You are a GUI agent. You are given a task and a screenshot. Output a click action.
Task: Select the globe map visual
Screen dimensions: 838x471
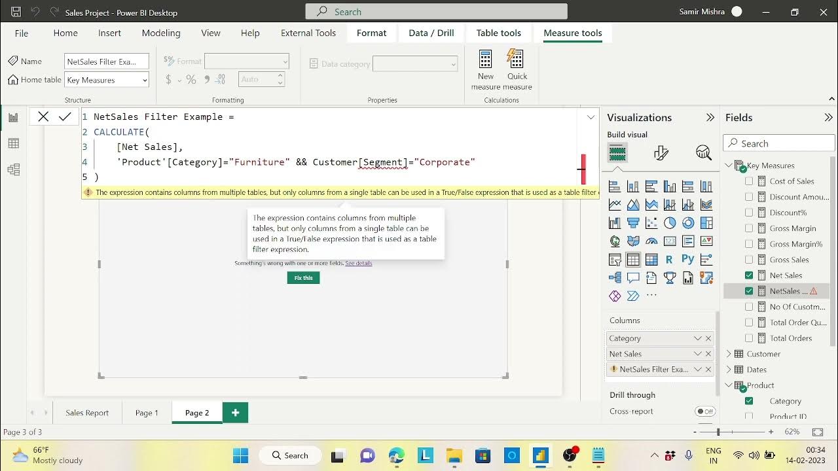[x=615, y=241]
